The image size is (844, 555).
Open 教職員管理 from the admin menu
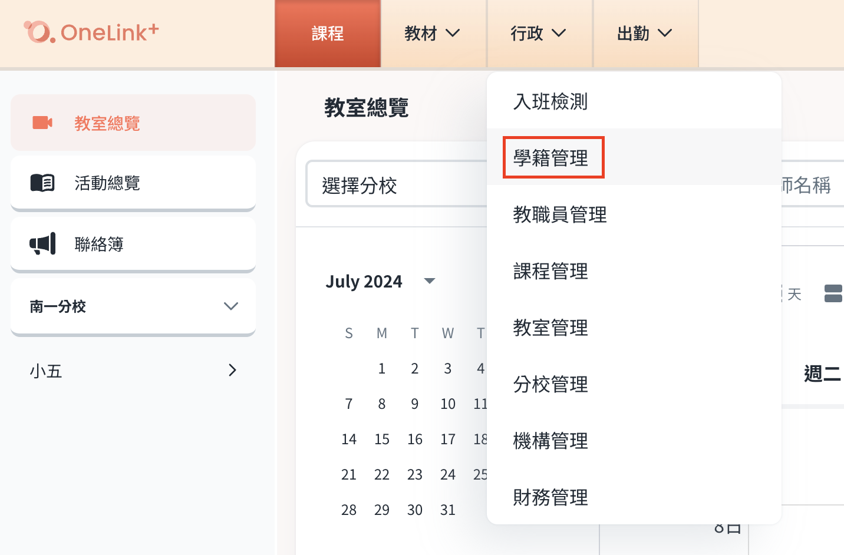click(560, 215)
